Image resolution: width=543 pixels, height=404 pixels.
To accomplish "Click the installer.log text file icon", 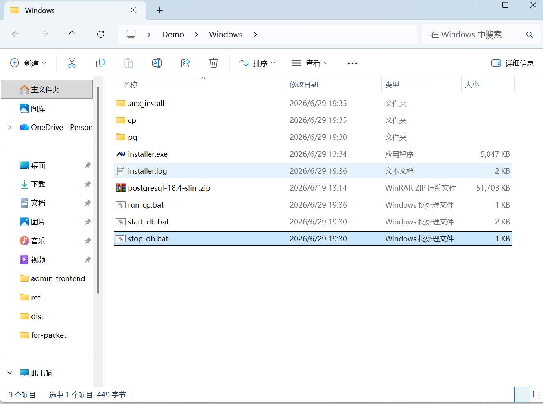I will click(121, 171).
